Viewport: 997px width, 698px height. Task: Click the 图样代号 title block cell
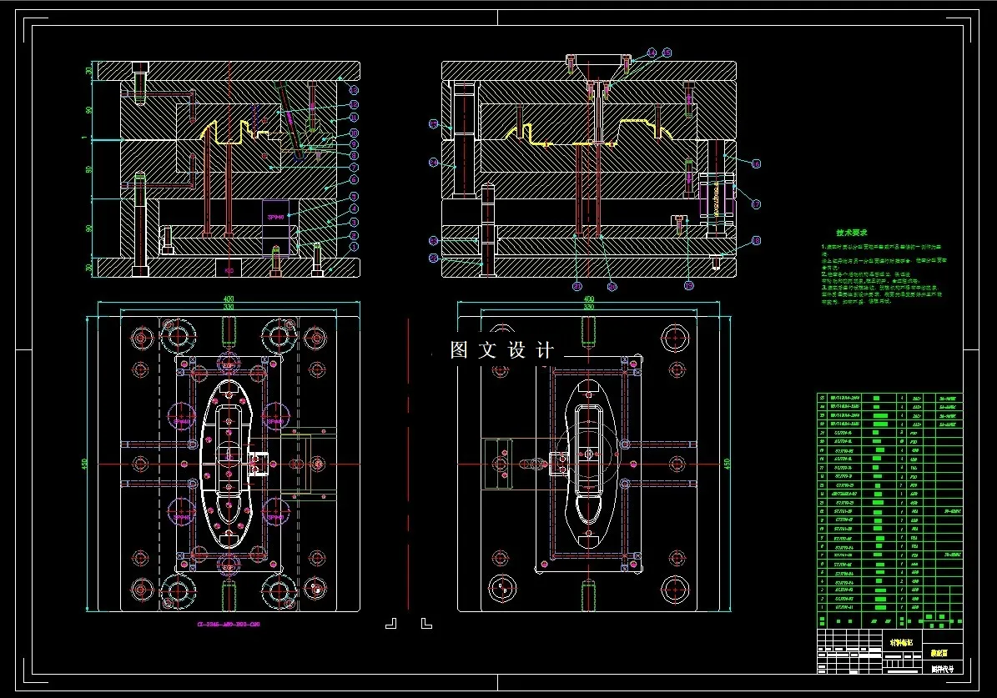[942, 669]
